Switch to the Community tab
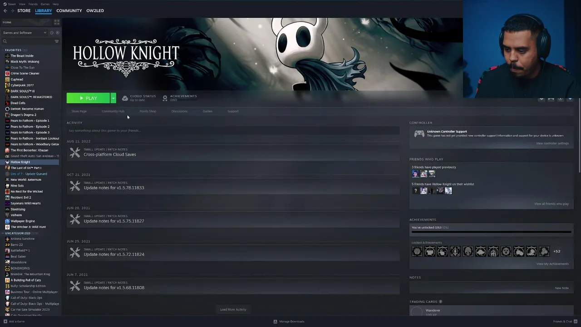Screen dimensions: 581x327 [69, 10]
